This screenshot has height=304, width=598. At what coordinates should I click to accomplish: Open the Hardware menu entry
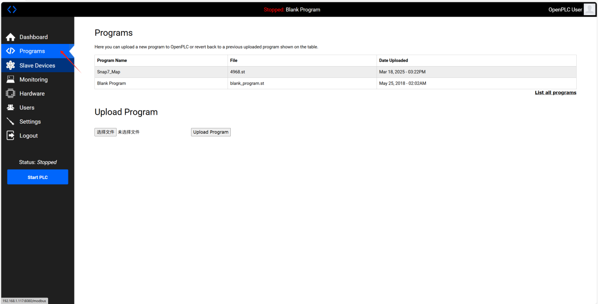click(x=32, y=93)
